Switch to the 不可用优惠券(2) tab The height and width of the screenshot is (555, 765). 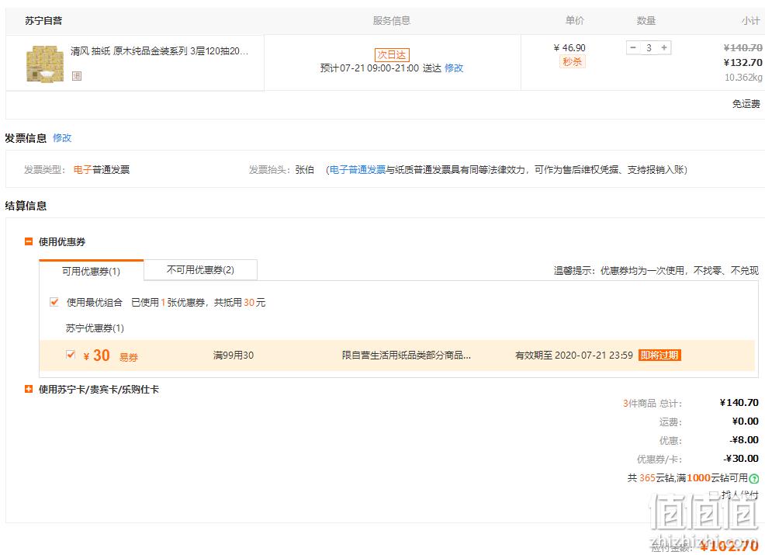[200, 269]
